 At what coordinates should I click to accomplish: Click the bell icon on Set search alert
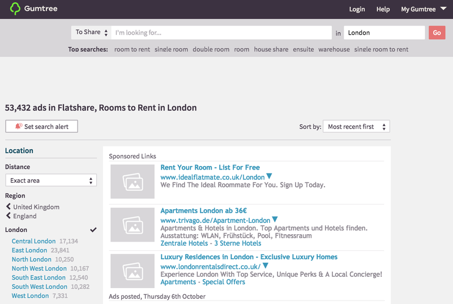click(x=19, y=126)
